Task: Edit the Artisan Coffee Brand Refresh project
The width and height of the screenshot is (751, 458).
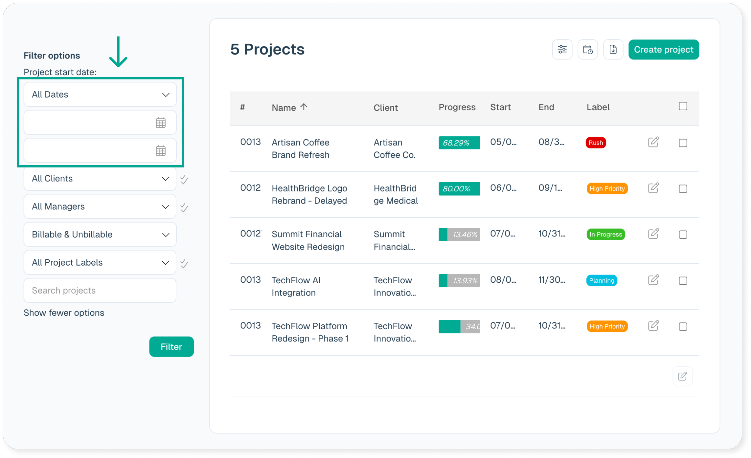Action: tap(653, 142)
